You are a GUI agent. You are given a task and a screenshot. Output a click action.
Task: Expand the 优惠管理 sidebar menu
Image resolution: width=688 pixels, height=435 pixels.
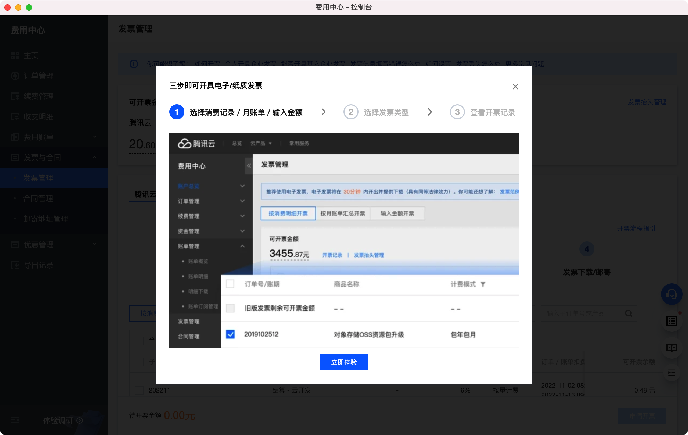[x=95, y=244]
